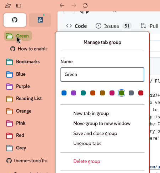
Task: Click the Grey folder icon
Action: [x=9, y=148]
